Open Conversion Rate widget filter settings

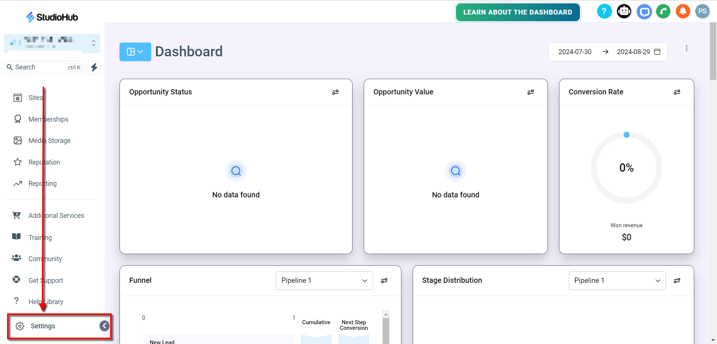coord(677,92)
